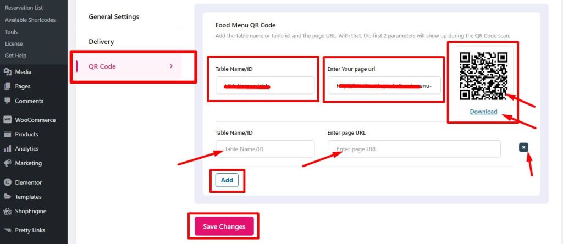Image resolution: width=563 pixels, height=244 pixels.
Task: Click the Marketing megaphone icon
Action: [x=8, y=163]
